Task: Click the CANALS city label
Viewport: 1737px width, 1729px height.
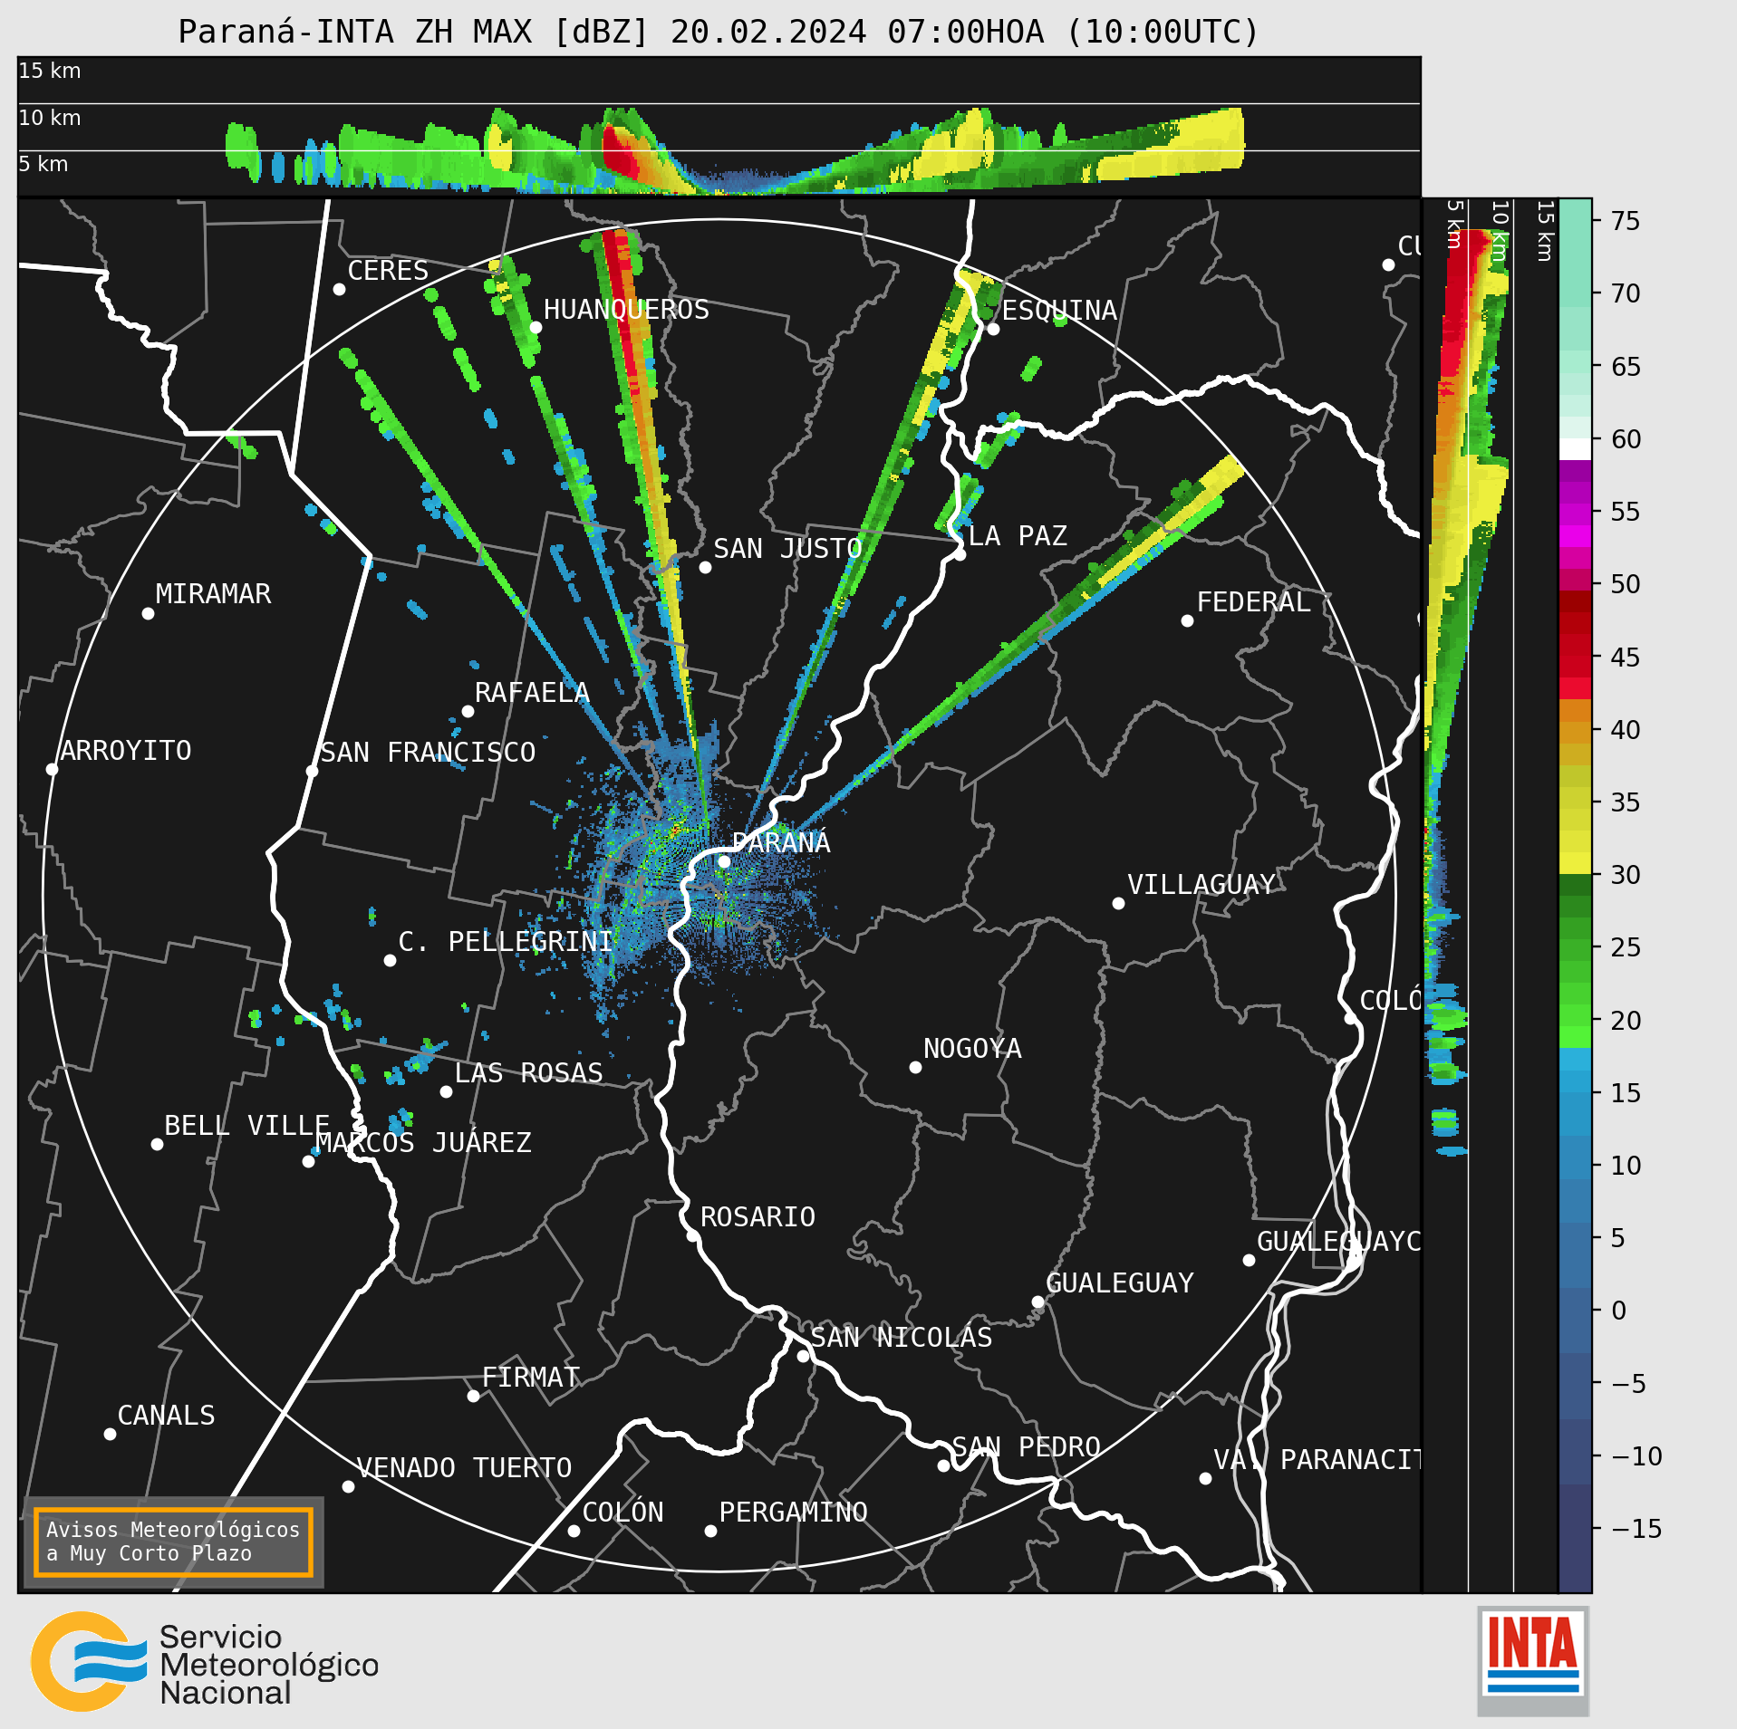Action: point(167,1416)
